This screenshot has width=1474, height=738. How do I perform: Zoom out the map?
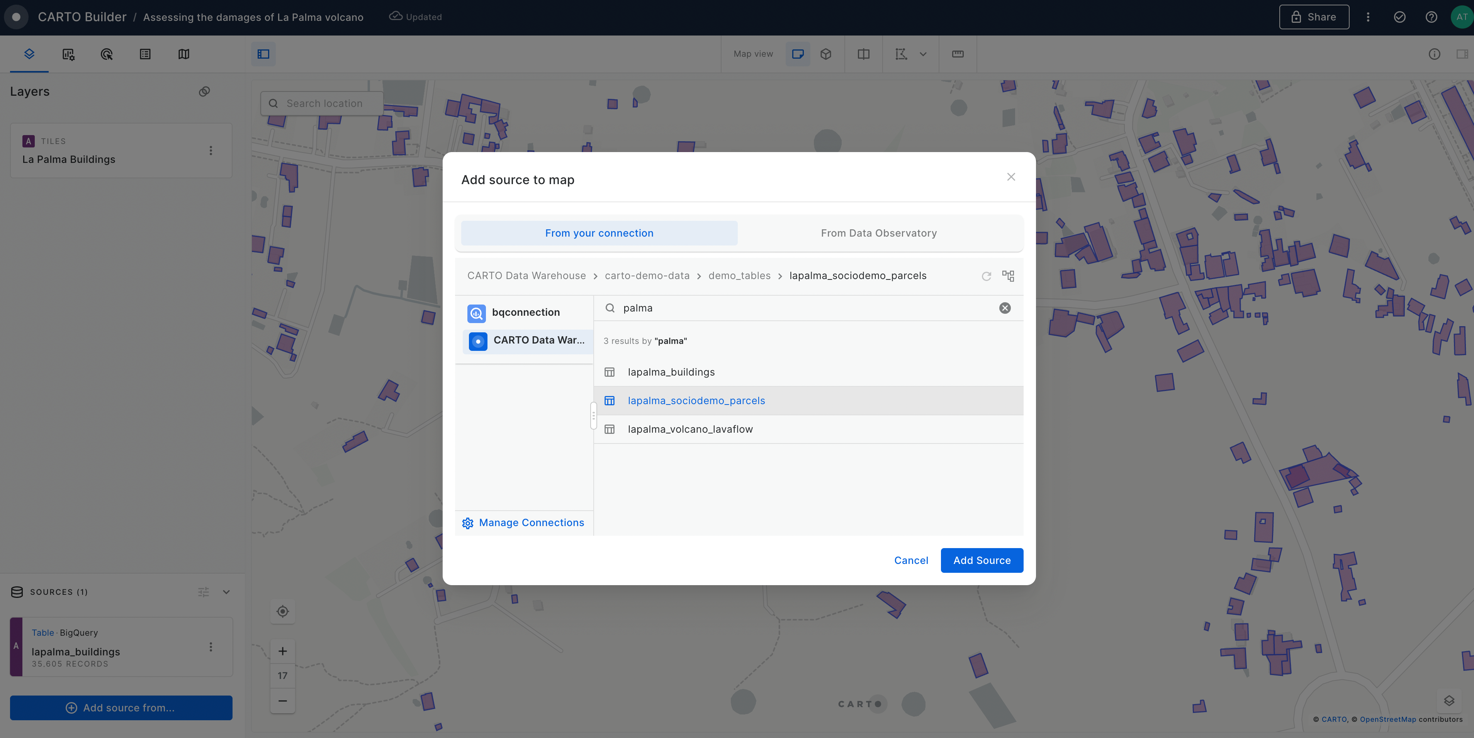283,701
